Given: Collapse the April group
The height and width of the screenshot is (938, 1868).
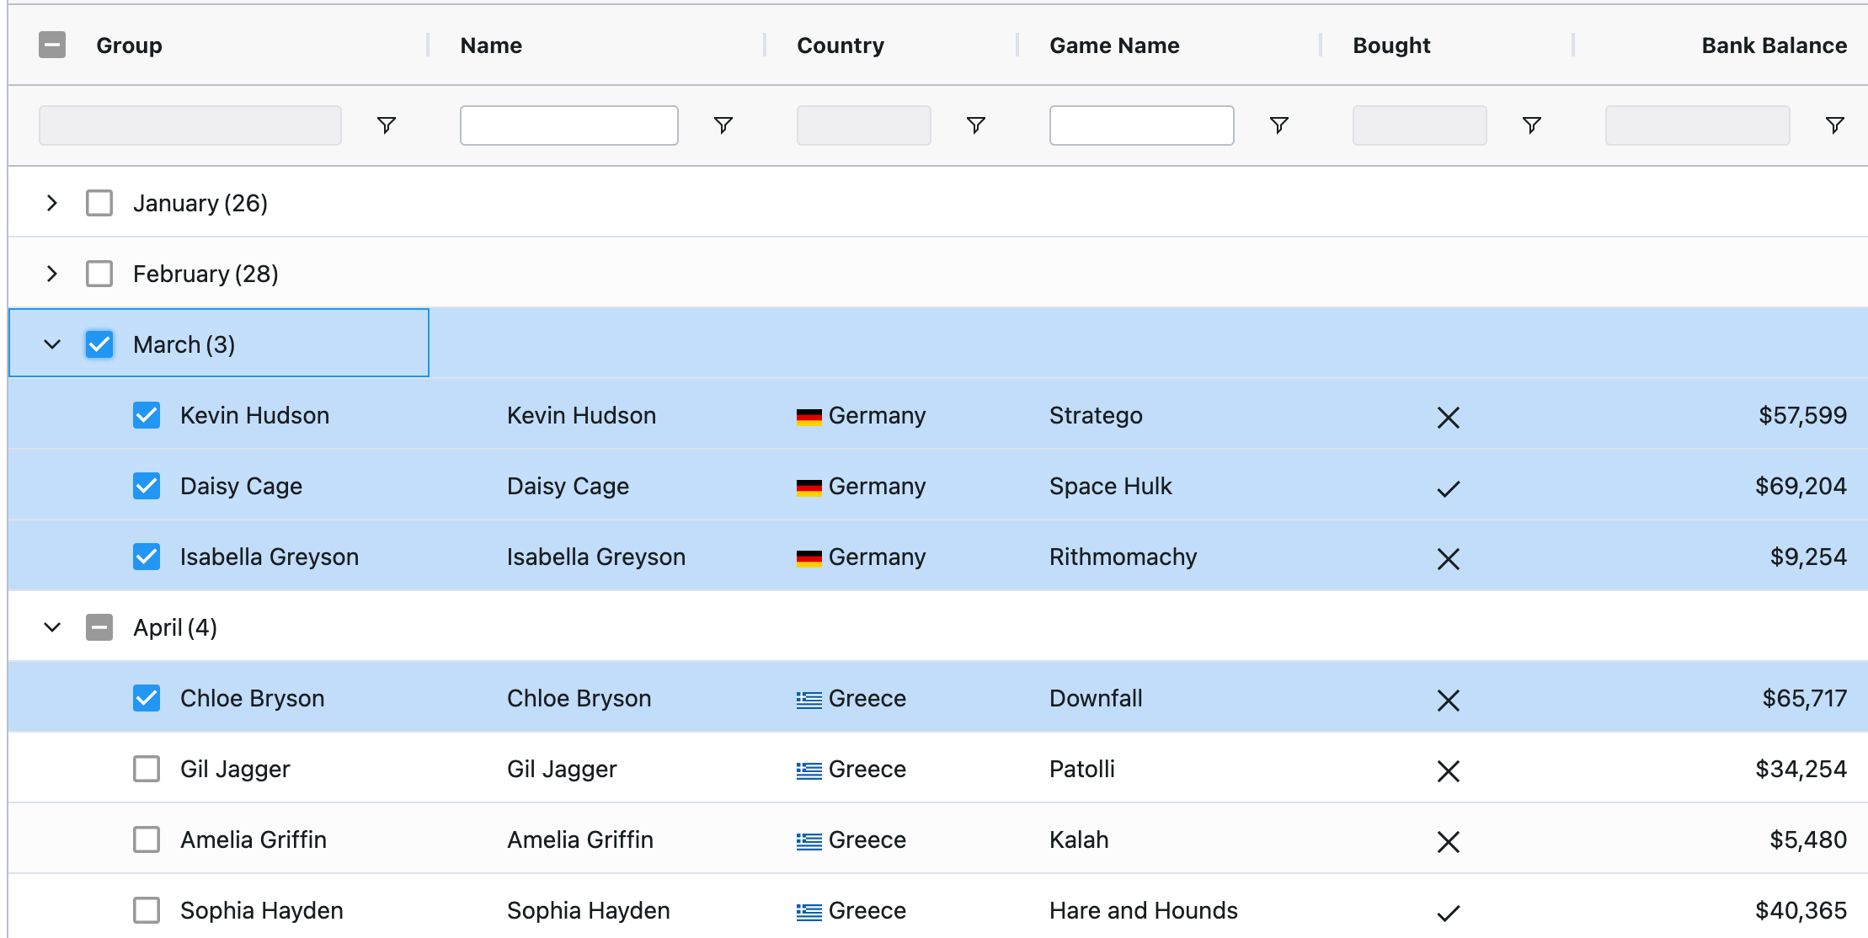Looking at the screenshot, I should pyautogui.click(x=52, y=627).
